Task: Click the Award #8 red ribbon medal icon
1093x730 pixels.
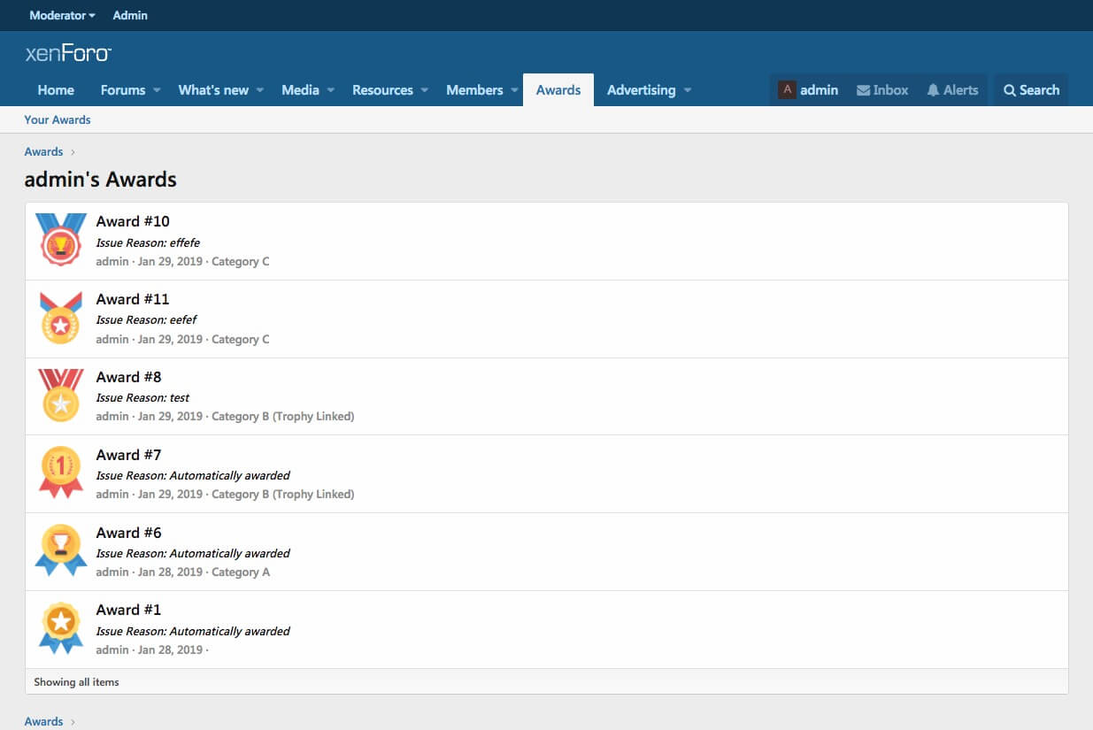Action: point(61,396)
